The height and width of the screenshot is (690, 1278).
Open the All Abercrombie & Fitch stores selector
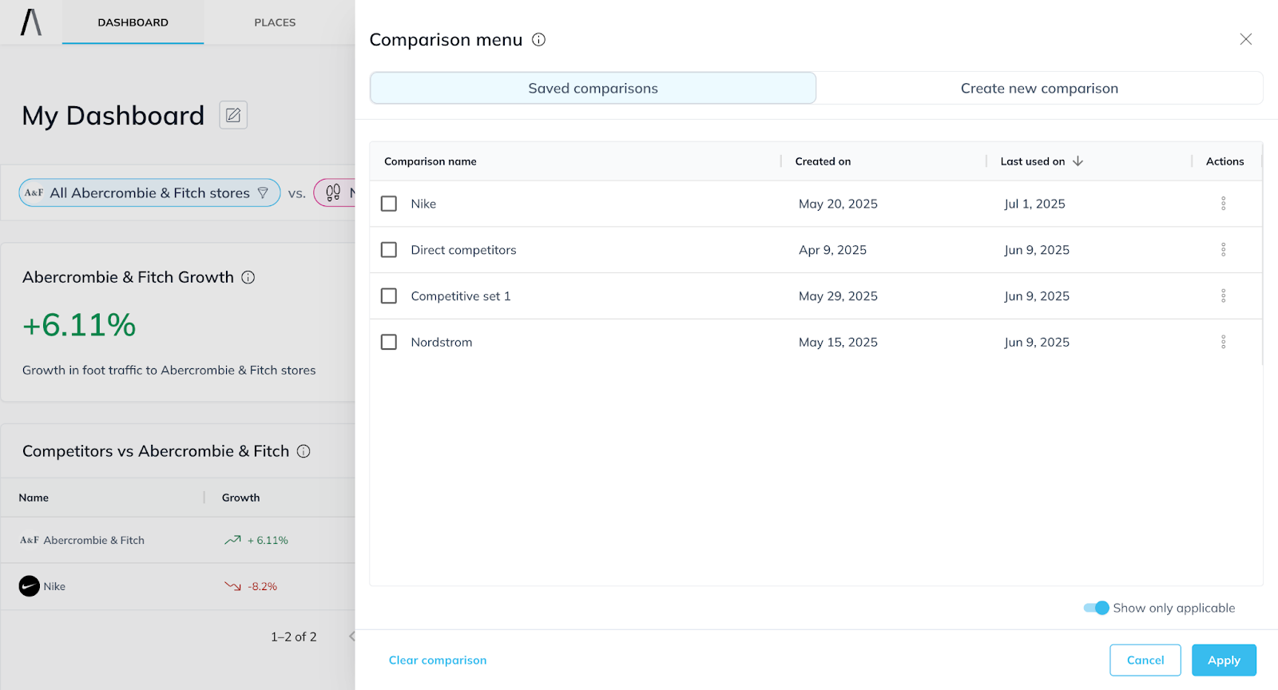149,192
